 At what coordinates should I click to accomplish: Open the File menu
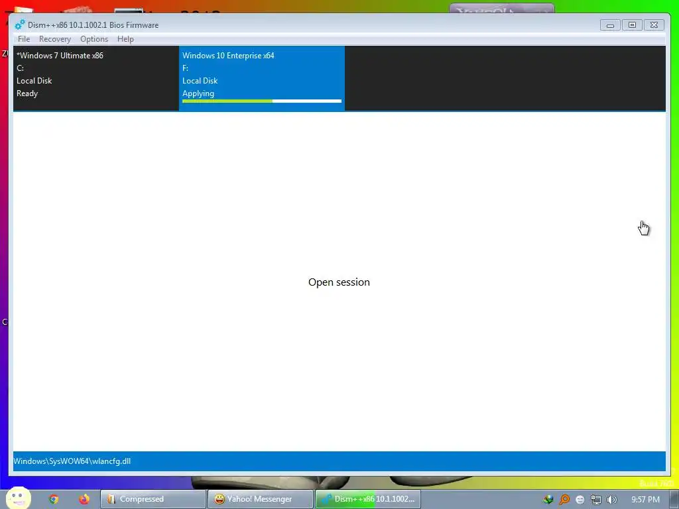tap(24, 39)
